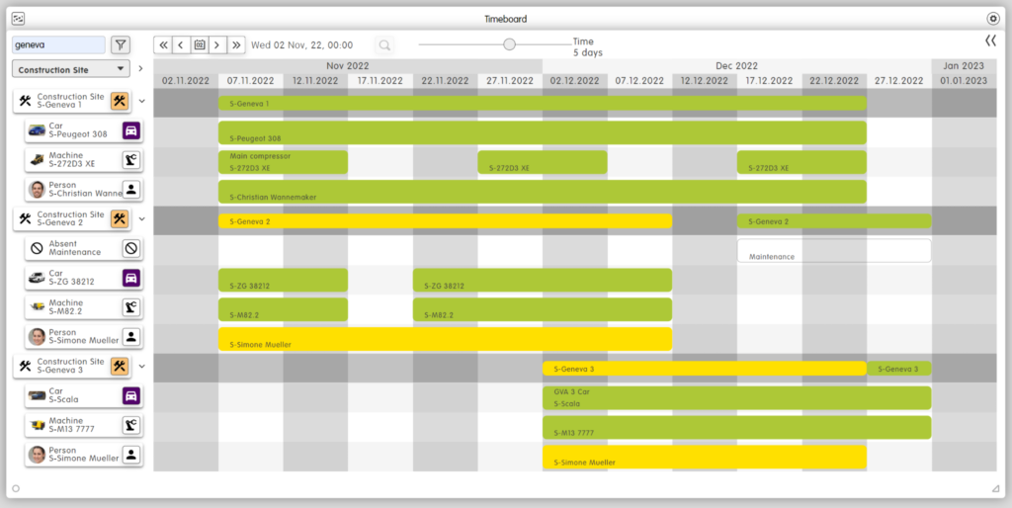
Task: Click the Main compressor S-272D3 XE bar
Action: [x=283, y=162]
